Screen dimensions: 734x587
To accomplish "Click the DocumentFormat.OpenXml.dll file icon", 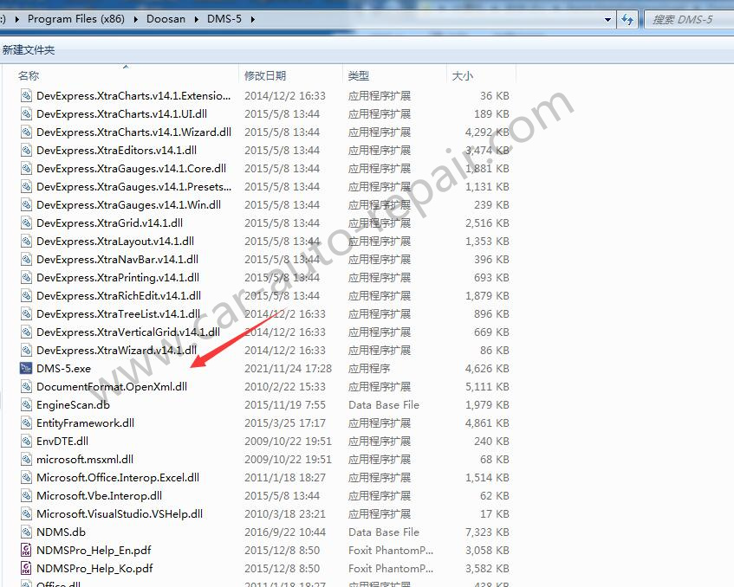I will pyautogui.click(x=26, y=386).
